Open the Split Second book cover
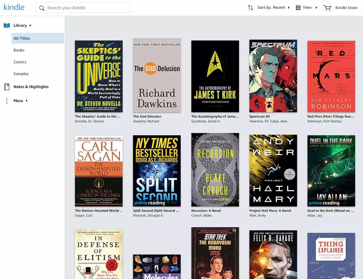Viewport: 363px width, 279px height. pyautogui.click(x=157, y=171)
